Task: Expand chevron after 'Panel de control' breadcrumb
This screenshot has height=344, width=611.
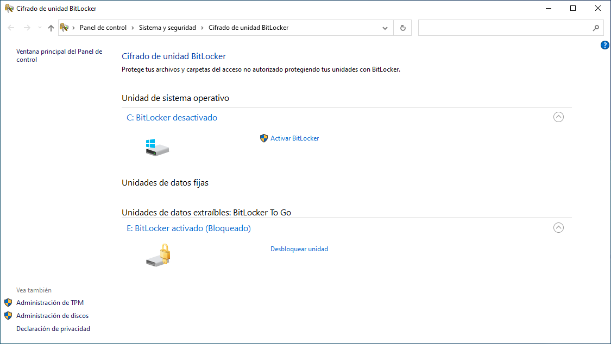Action: pos(133,28)
